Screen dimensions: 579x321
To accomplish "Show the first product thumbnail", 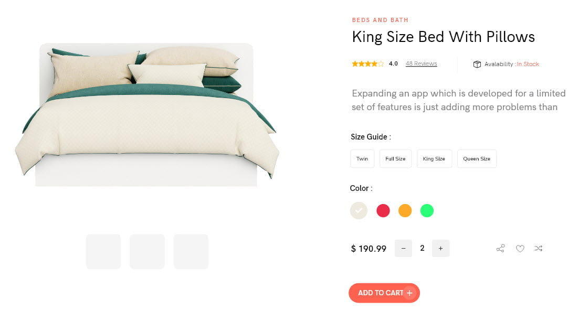I will 103,252.
